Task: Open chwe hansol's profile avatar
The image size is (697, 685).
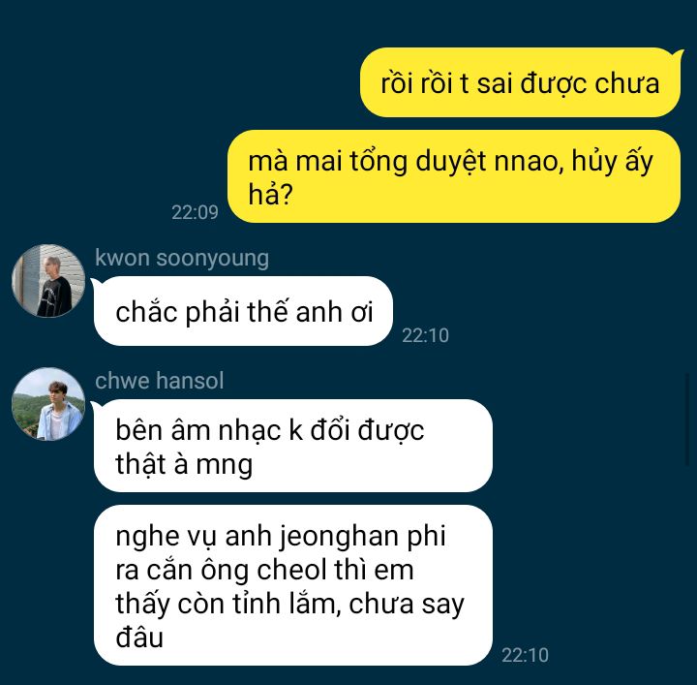Action: click(x=48, y=404)
